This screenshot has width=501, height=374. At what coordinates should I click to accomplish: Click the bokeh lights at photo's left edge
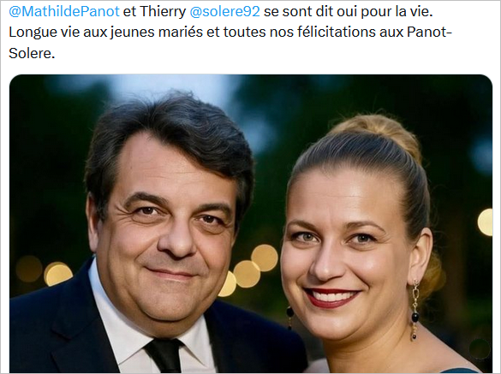tap(45, 270)
